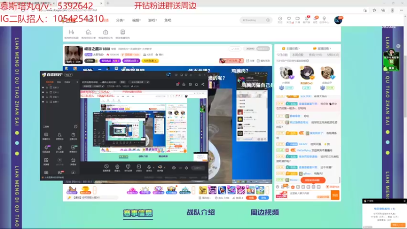Open the 战队介绍 tab
This screenshot has height=229, width=407.
pyautogui.click(x=200, y=212)
